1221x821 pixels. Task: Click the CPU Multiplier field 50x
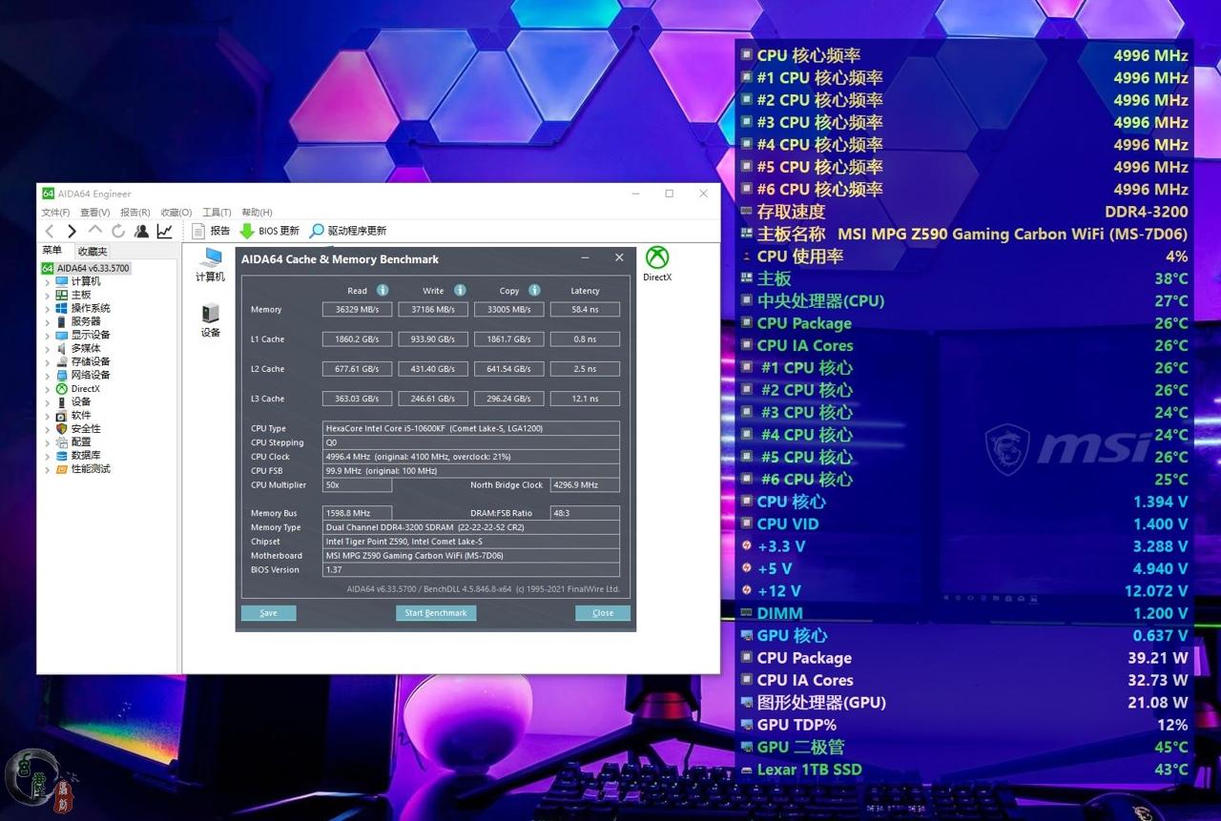coord(358,484)
